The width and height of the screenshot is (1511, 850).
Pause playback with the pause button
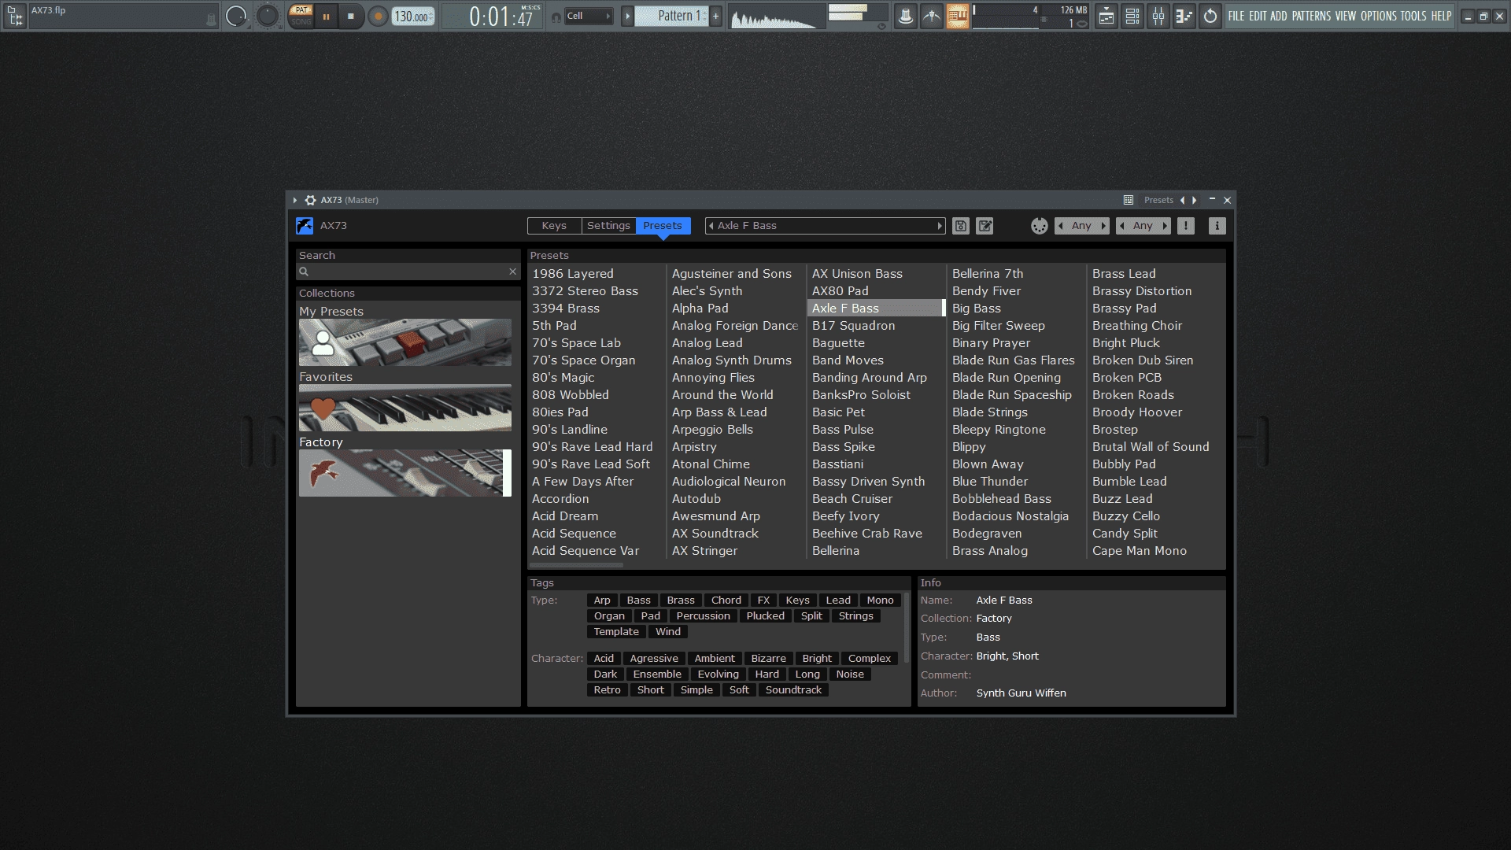click(x=326, y=16)
